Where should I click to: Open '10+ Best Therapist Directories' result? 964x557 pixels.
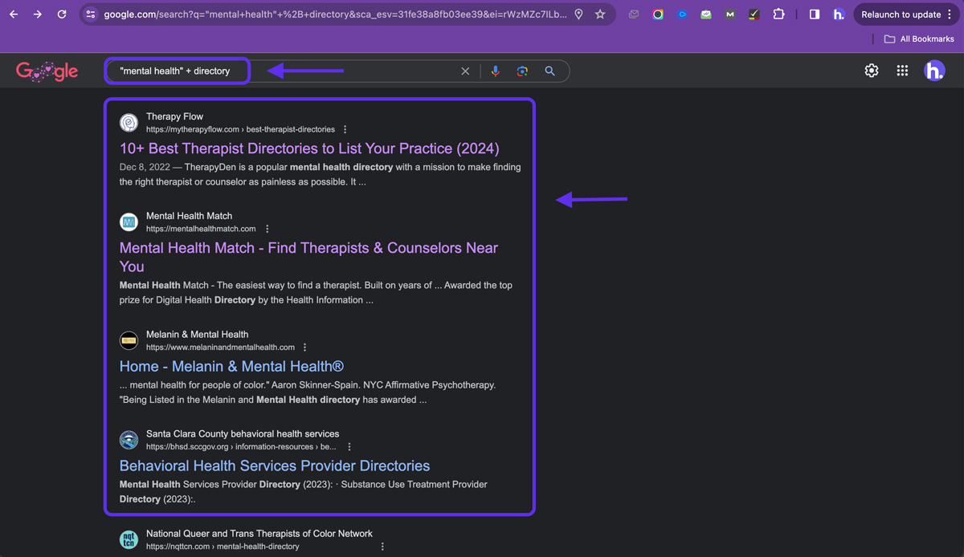click(309, 148)
